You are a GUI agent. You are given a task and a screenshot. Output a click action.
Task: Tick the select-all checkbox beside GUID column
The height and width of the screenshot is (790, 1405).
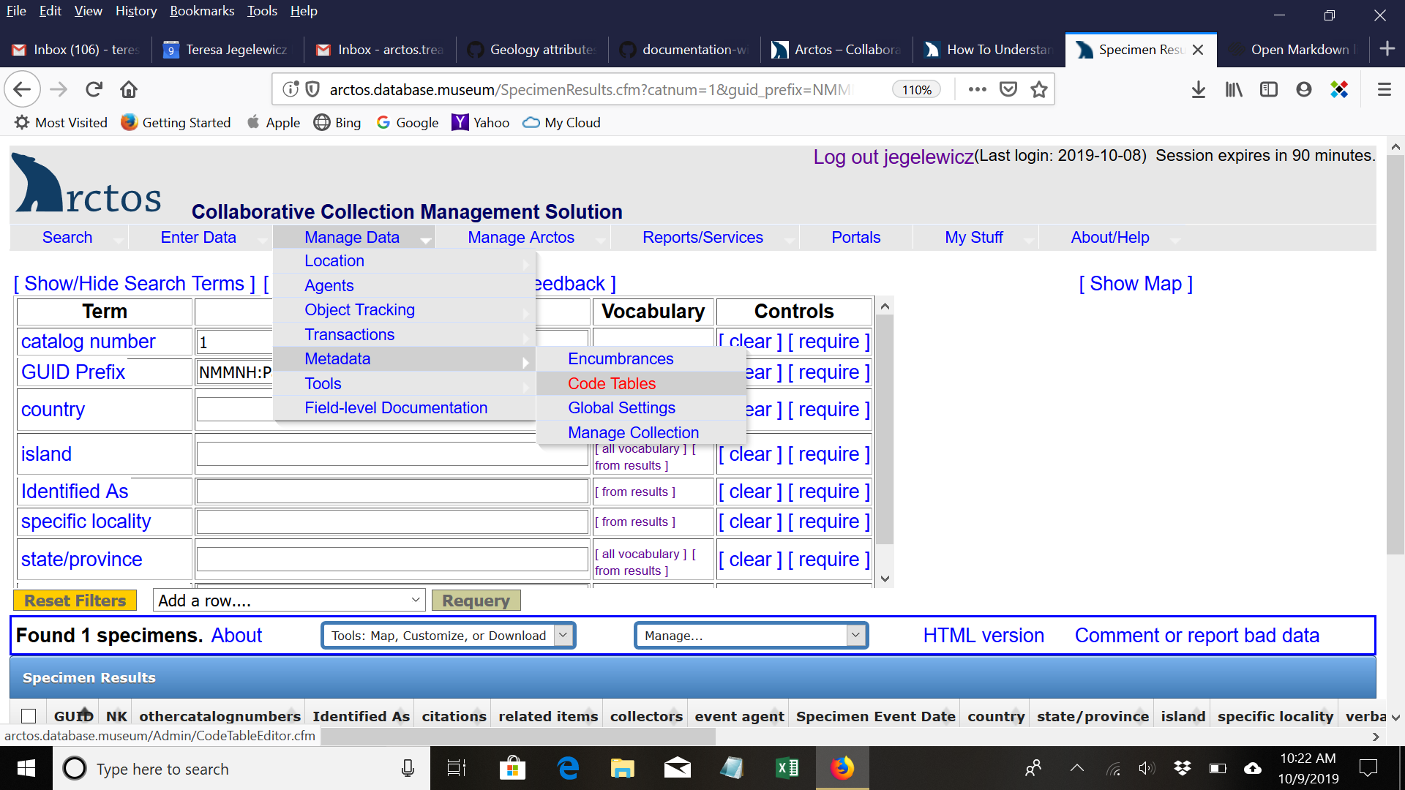coord(29,716)
